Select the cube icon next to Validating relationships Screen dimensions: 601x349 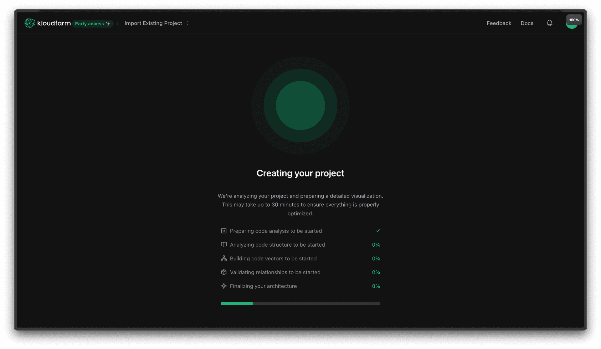[223, 272]
